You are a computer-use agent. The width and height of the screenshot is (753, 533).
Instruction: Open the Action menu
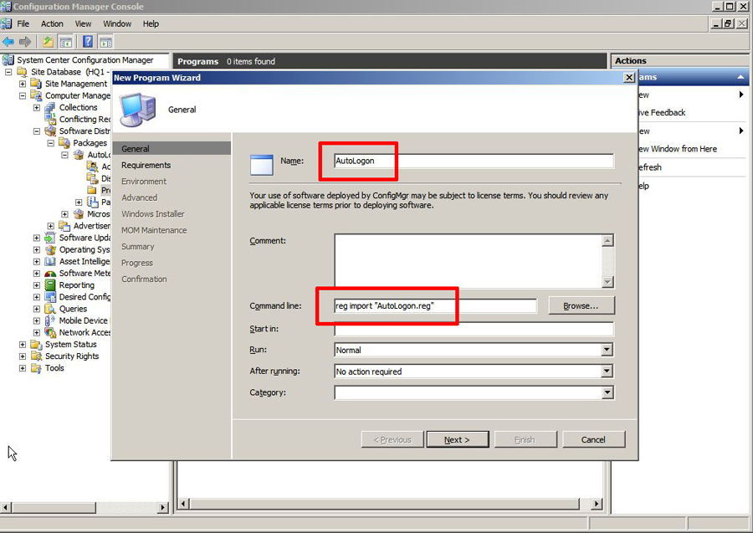coord(52,23)
